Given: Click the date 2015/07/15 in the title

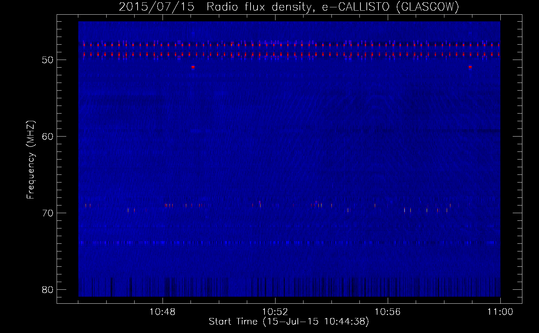Looking at the screenshot, I should coord(156,7).
